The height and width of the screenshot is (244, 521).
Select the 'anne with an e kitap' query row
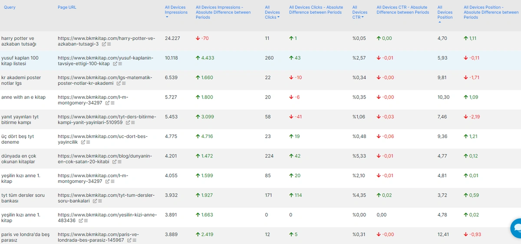[23, 97]
